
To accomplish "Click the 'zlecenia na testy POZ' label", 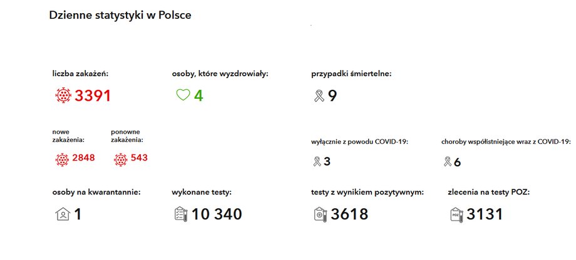I will pyautogui.click(x=489, y=192).
